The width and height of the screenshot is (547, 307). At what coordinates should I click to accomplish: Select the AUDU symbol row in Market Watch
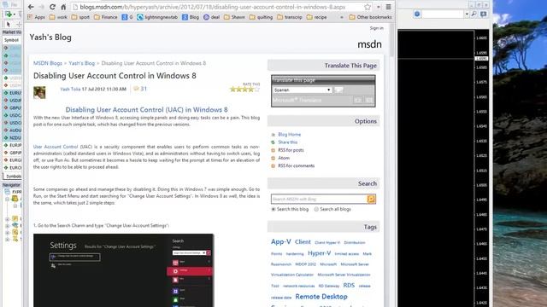[12, 130]
